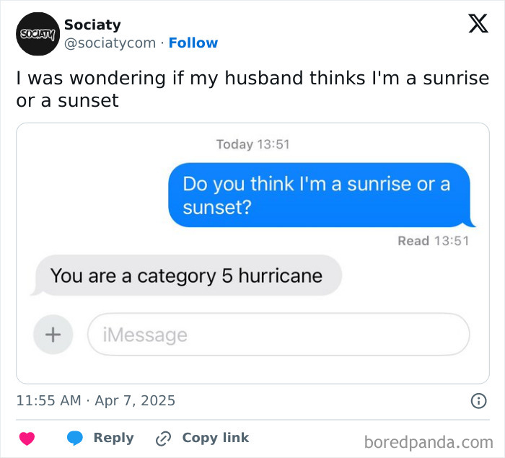Image resolution: width=505 pixels, height=458 pixels.
Task: Open the boredpanda.com watermark link
Action: click(429, 442)
